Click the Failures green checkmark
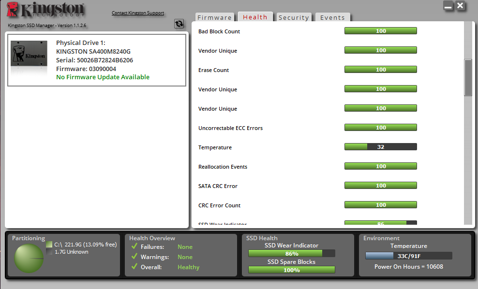Image resolution: width=478 pixels, height=289 pixels. tap(134, 246)
